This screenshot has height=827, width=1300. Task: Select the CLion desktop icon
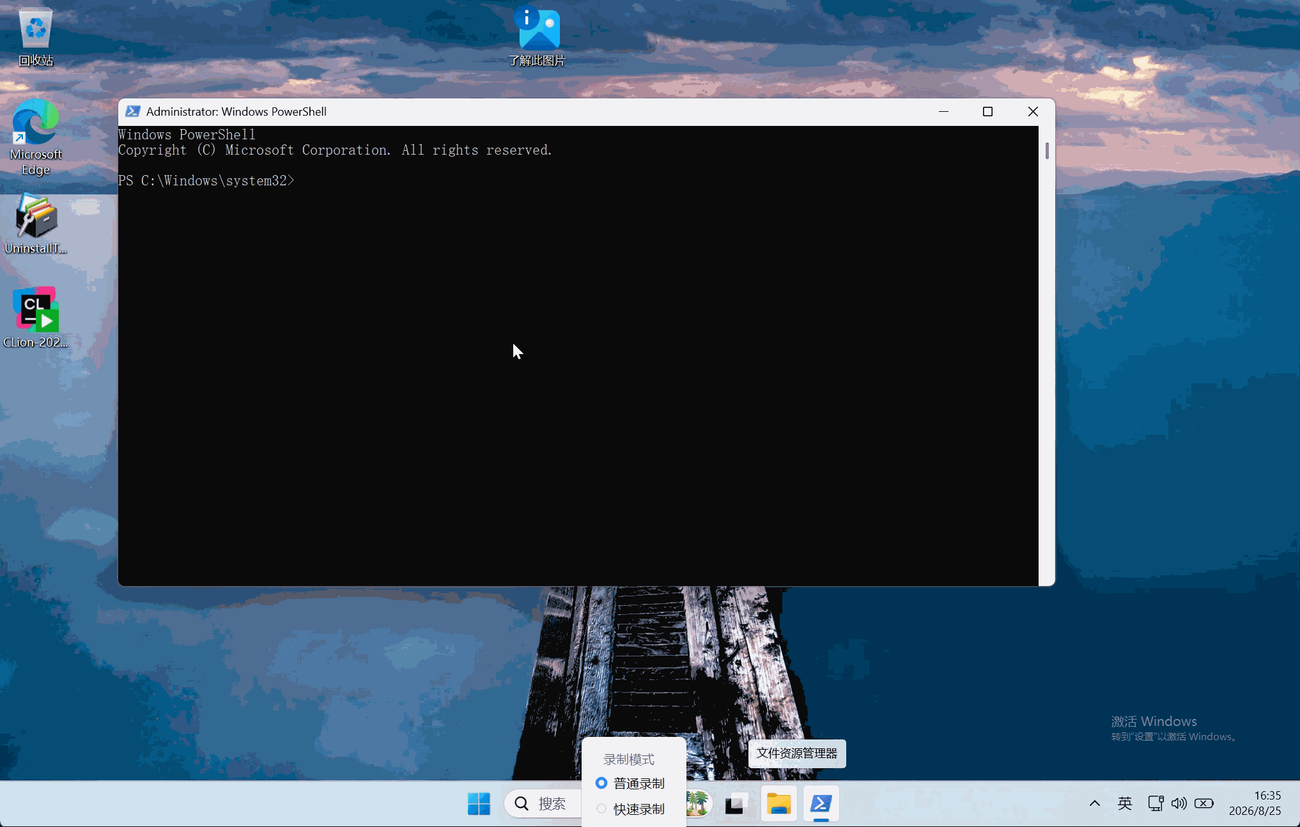click(36, 318)
